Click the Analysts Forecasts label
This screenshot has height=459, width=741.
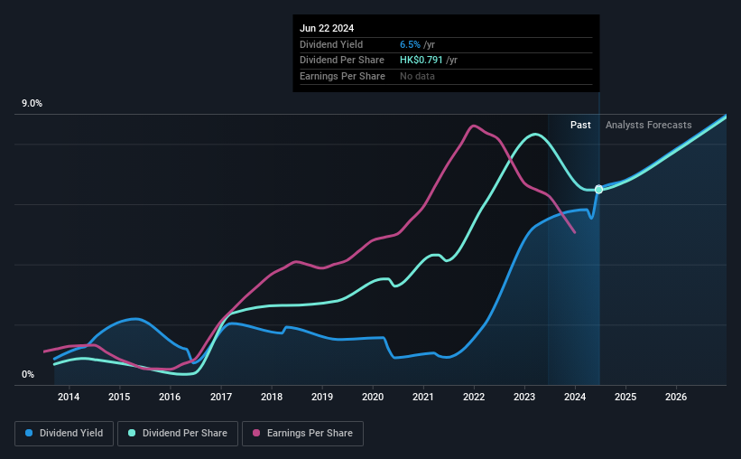[648, 125]
